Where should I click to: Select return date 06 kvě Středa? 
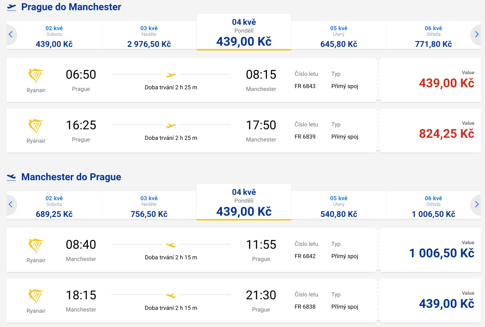coord(433,206)
